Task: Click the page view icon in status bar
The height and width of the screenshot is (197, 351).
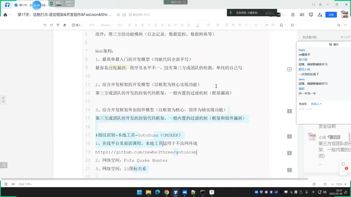Action: pos(6,184)
